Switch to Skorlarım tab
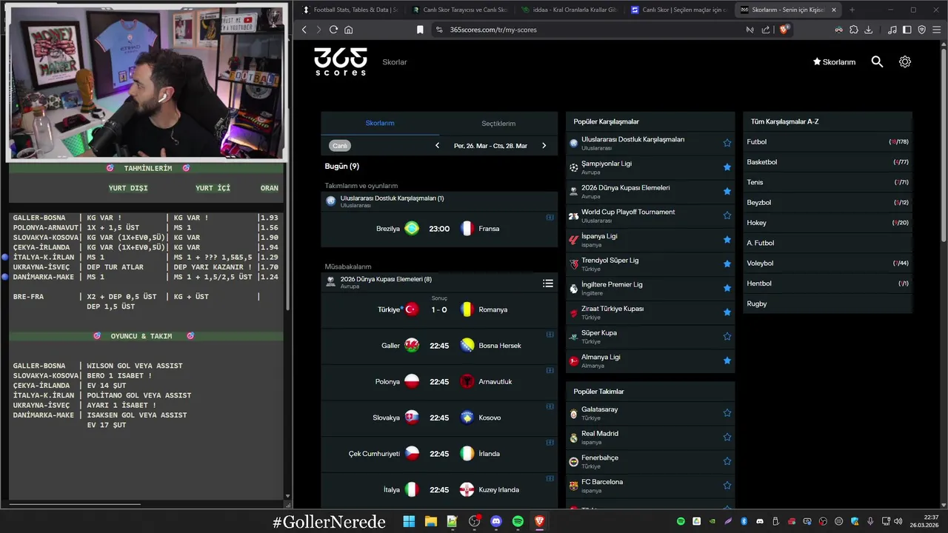 (380, 124)
